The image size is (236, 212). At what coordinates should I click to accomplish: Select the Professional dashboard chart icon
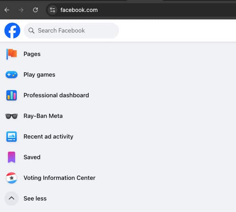[12, 95]
